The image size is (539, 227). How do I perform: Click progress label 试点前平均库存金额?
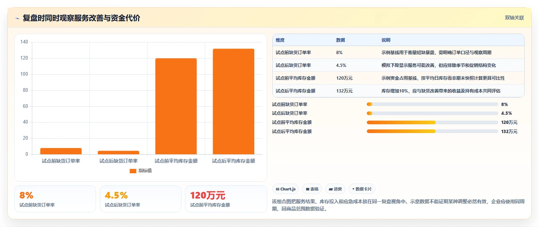click(x=292, y=122)
